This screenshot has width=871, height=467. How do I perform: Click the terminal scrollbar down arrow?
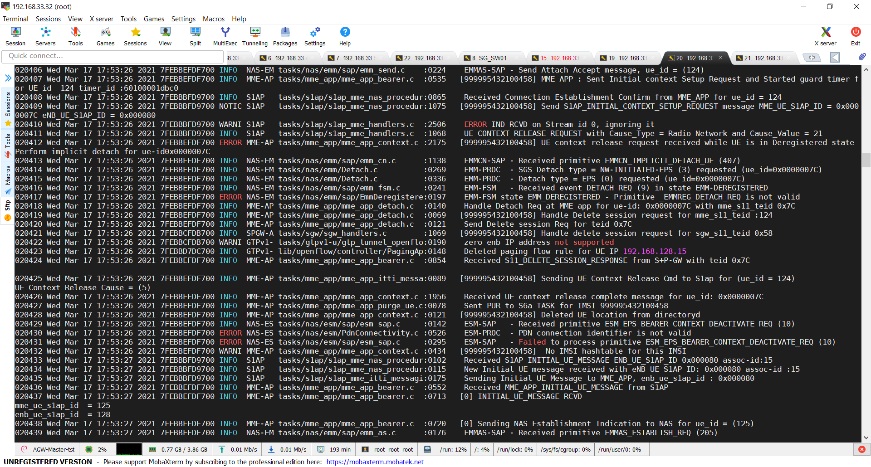click(866, 438)
